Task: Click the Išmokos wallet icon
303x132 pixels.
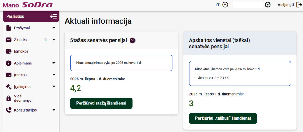Action: 8,51
